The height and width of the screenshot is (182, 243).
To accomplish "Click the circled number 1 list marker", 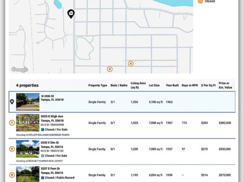I will tap(12, 123).
